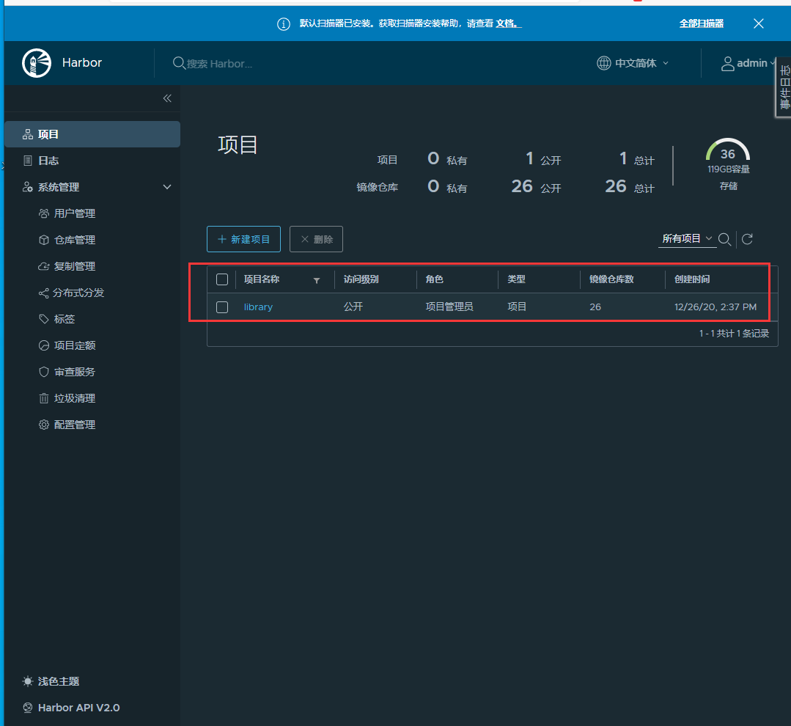Screen dimensions: 791x726
Task: Open 分布式分发 in the sidebar
Action: click(x=78, y=293)
